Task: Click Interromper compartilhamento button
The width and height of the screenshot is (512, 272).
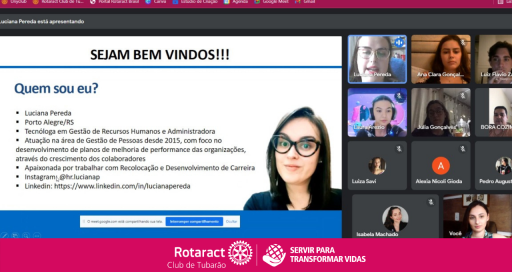Action: [x=194, y=221]
